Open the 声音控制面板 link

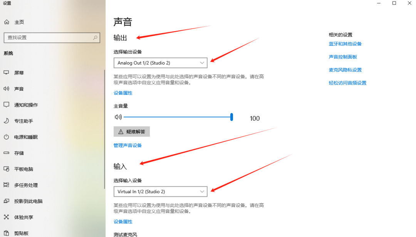tap(343, 56)
